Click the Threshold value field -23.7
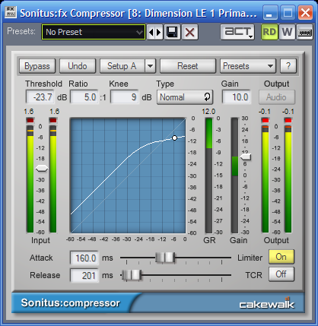Viewport: 318px width, 326px height. point(40,97)
